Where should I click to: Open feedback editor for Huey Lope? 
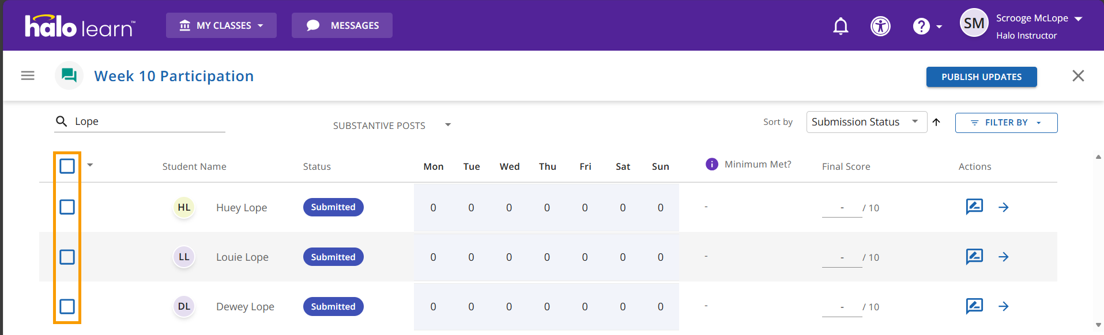coord(974,207)
